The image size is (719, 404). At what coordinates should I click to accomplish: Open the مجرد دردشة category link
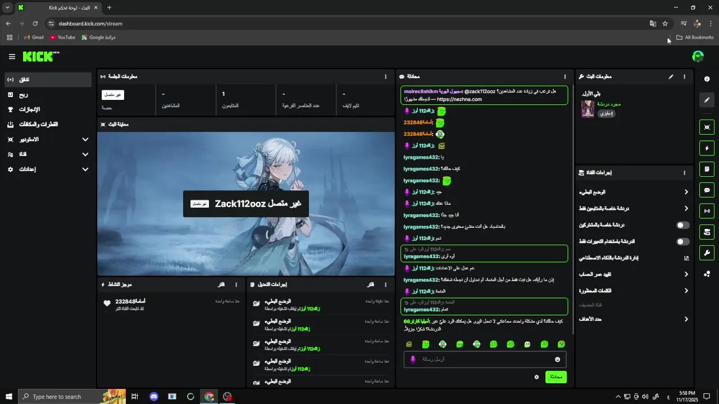pyautogui.click(x=609, y=104)
